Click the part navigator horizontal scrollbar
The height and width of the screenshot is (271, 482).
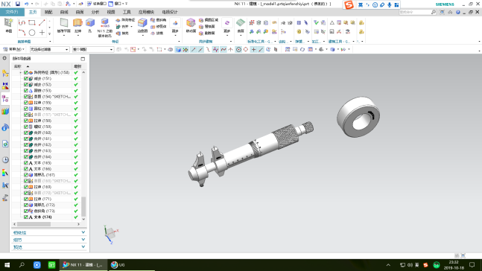click(34, 224)
